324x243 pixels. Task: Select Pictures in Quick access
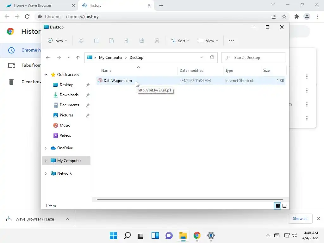point(66,115)
